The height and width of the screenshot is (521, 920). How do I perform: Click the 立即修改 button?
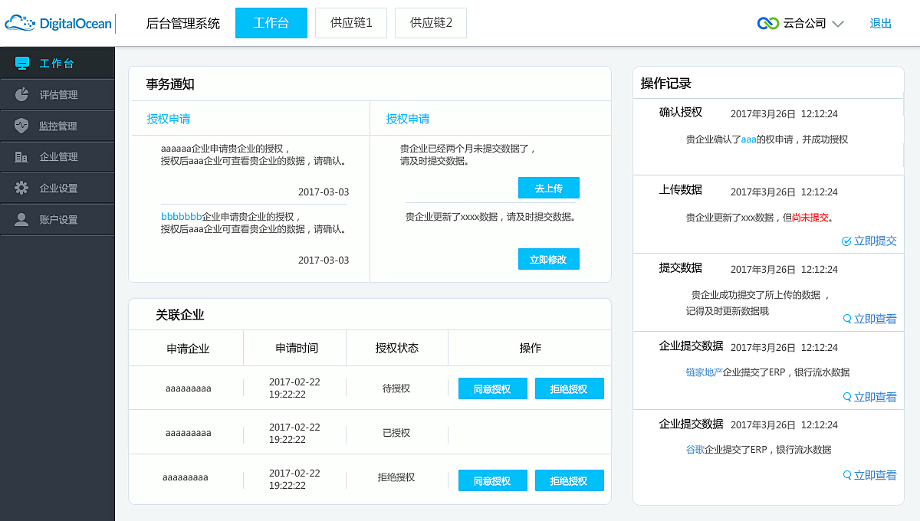tap(549, 259)
